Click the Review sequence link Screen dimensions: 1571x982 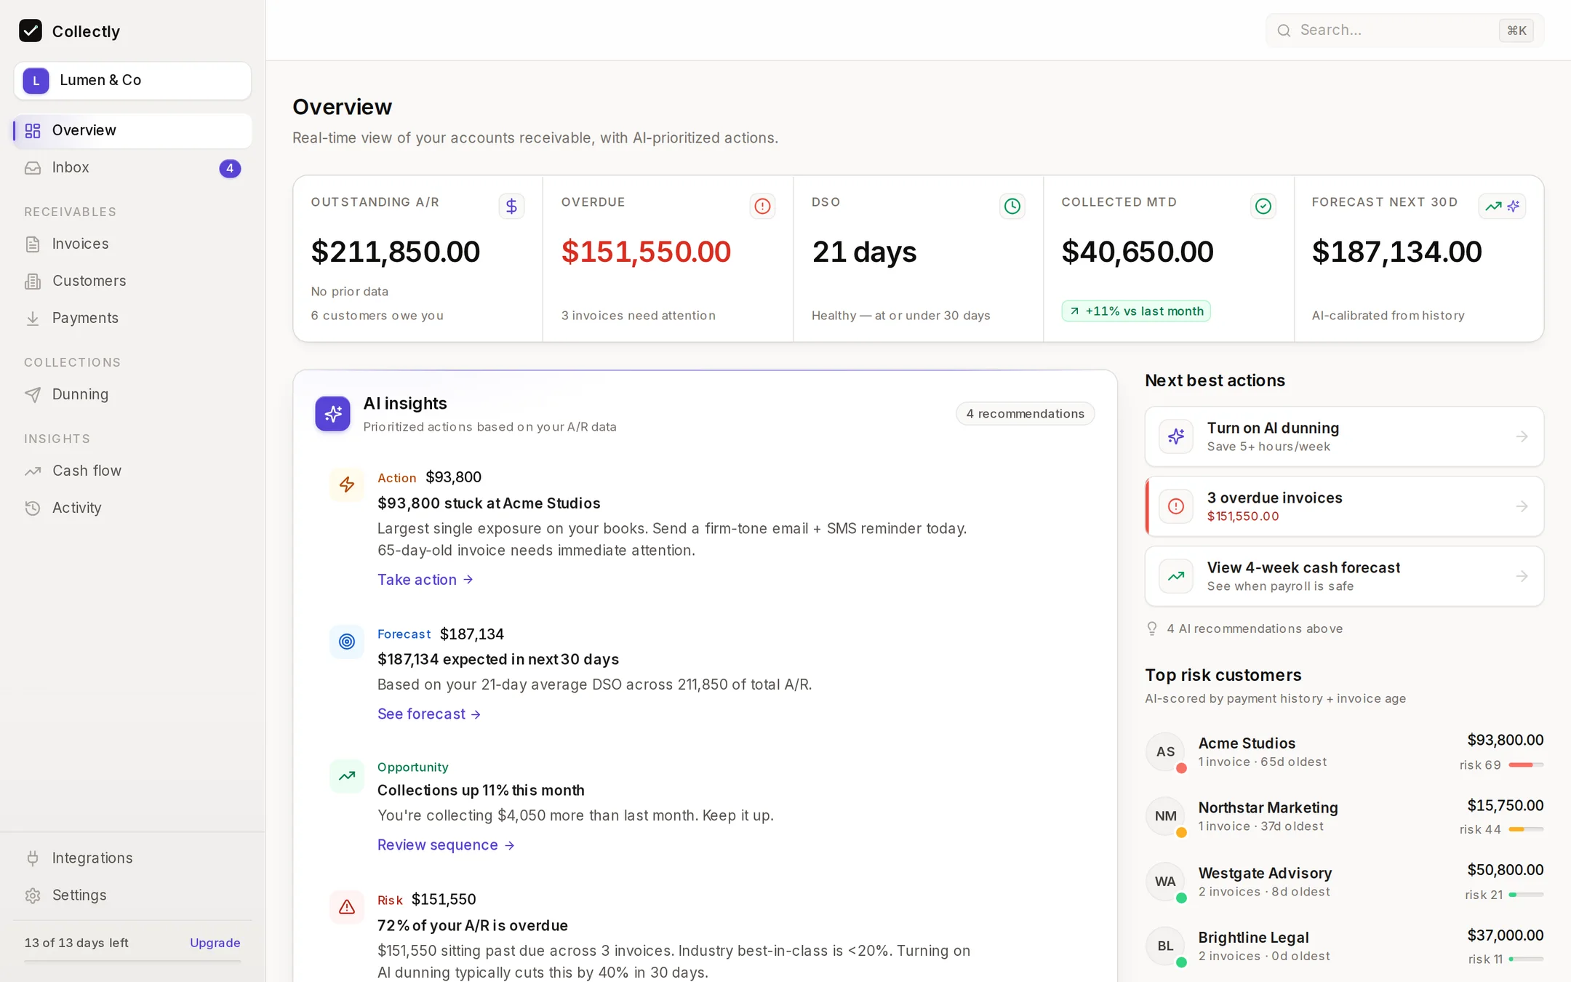tap(446, 845)
